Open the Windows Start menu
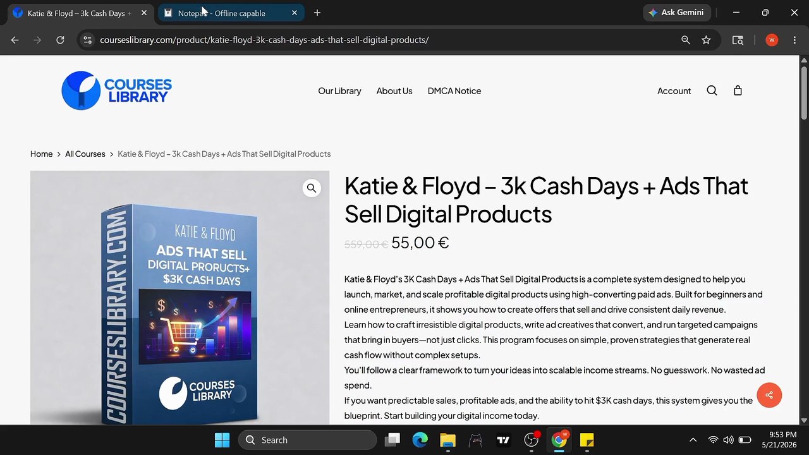This screenshot has height=455, width=809. 222,440
